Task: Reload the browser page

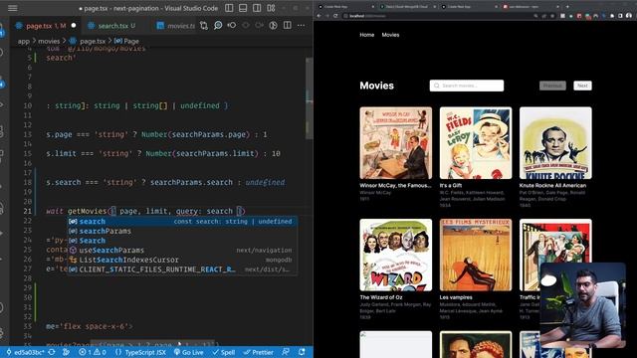Action: pyautogui.click(x=335, y=16)
